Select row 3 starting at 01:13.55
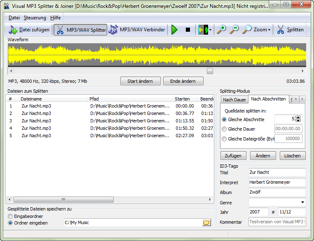 point(110,121)
